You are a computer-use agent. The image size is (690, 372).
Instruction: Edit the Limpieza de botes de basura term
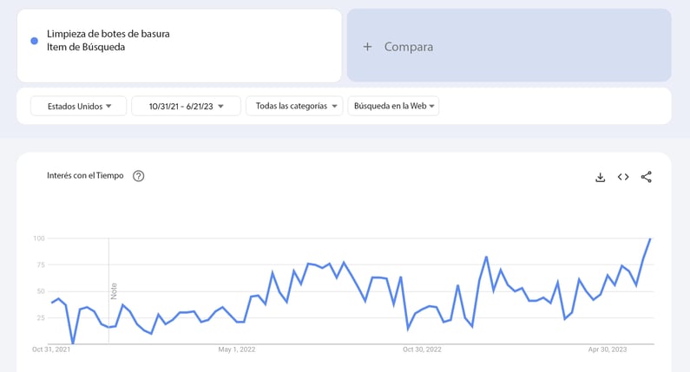coord(108,34)
